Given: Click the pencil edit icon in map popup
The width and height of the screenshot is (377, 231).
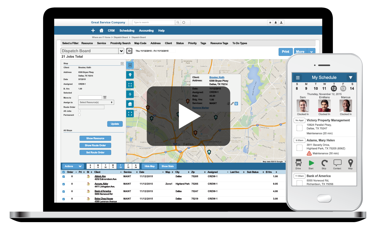Looking at the screenshot, I should pos(232,104).
